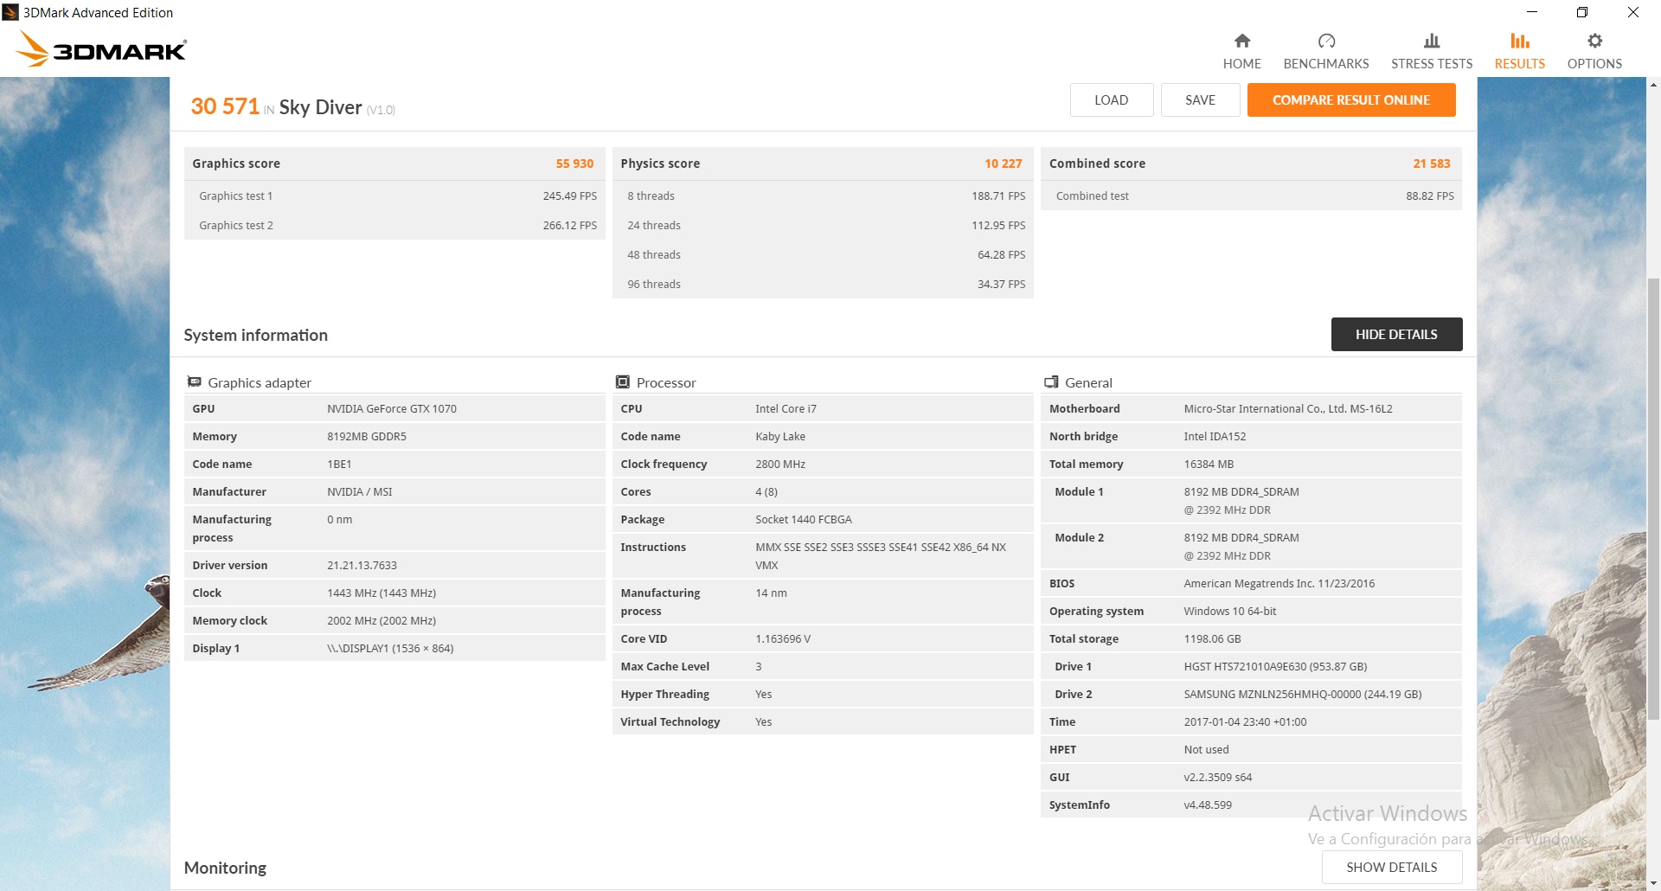The image size is (1661, 891).
Task: Click Total memory 16384 MB value
Action: (1209, 464)
